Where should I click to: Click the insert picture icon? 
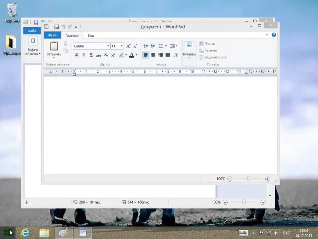pyautogui.click(x=189, y=45)
